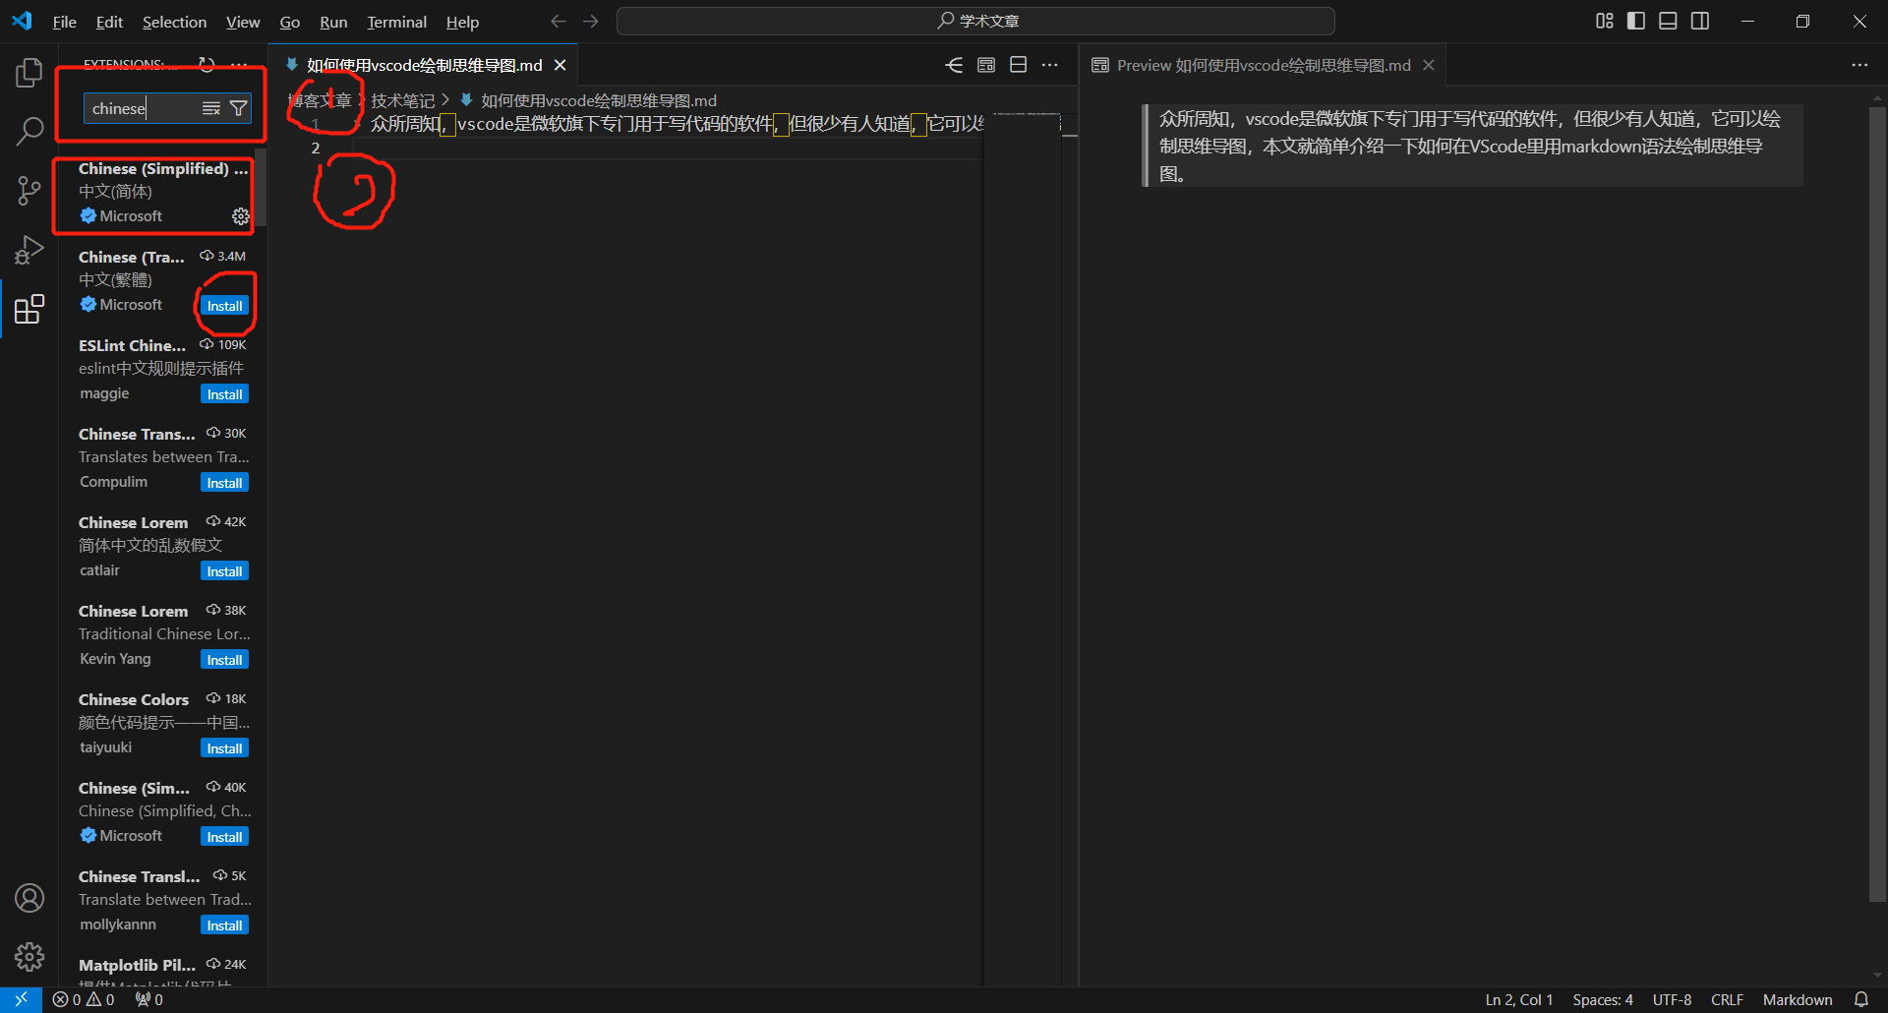Screen dimensions: 1888x1013
Task: Open the Go menu
Action: [290, 22]
